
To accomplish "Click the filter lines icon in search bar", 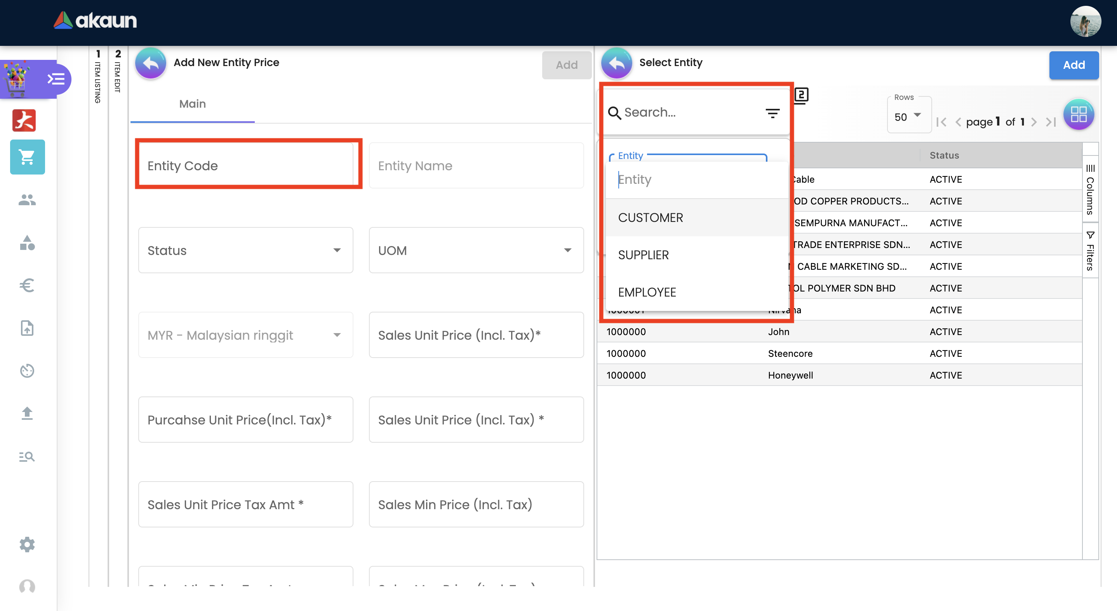I will (x=772, y=113).
